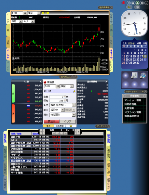Open オプション情報 in the gadget menu
This screenshot has height=195, width=149.
coord(133,112)
